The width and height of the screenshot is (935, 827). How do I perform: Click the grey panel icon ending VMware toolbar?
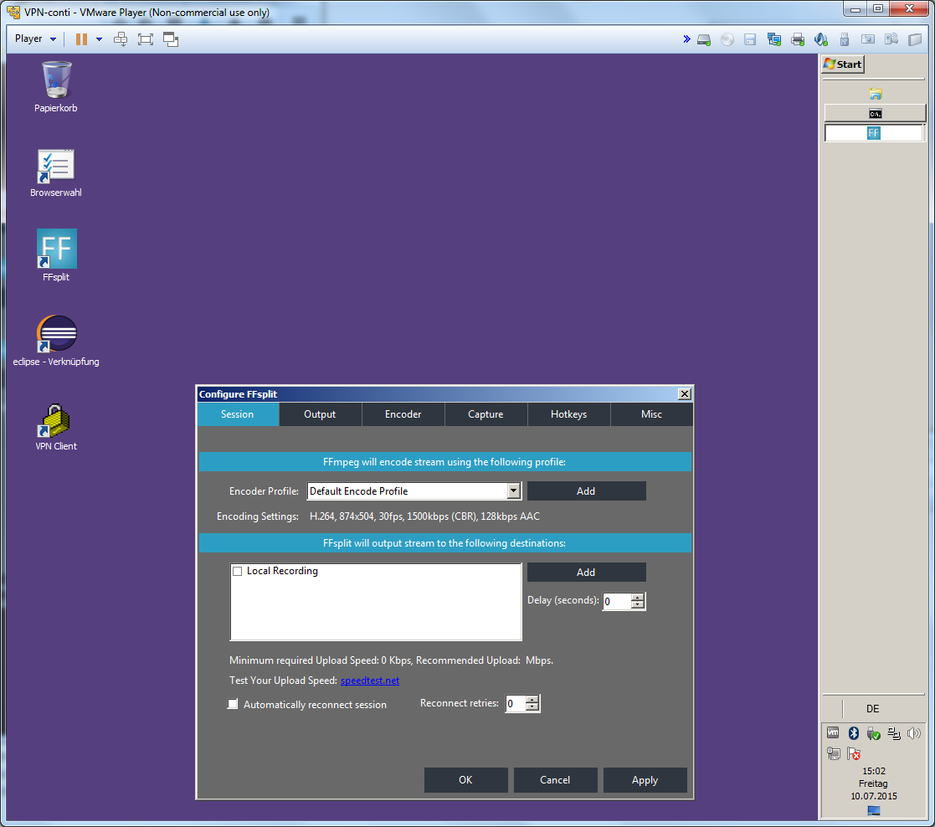point(915,40)
